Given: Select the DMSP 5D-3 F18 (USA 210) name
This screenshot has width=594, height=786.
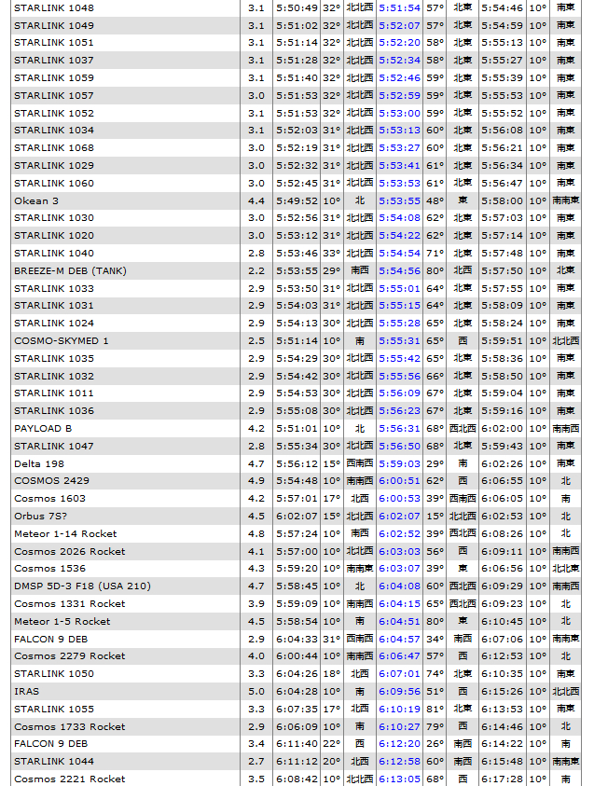Looking at the screenshot, I should tap(82, 586).
